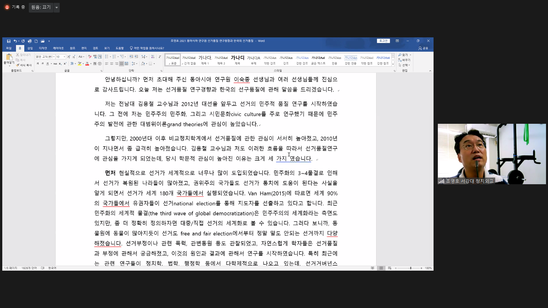Click the 공유 share button
Viewport: 548px width, 308px height.
[x=423, y=48]
